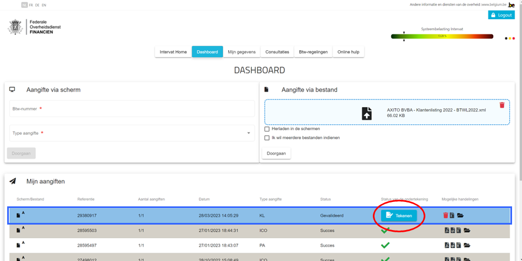Click the Logout button
This screenshot has height=261, width=522.
pyautogui.click(x=502, y=15)
